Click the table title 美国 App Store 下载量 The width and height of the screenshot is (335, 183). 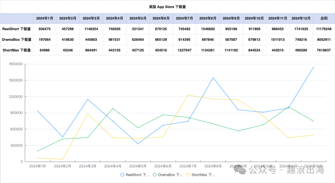[167, 7]
